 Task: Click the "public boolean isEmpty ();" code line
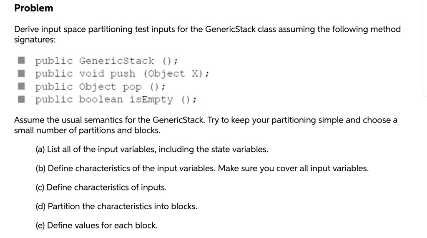pyautogui.click(x=116, y=100)
